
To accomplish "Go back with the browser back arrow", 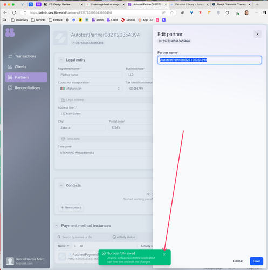I will tap(5, 12).
